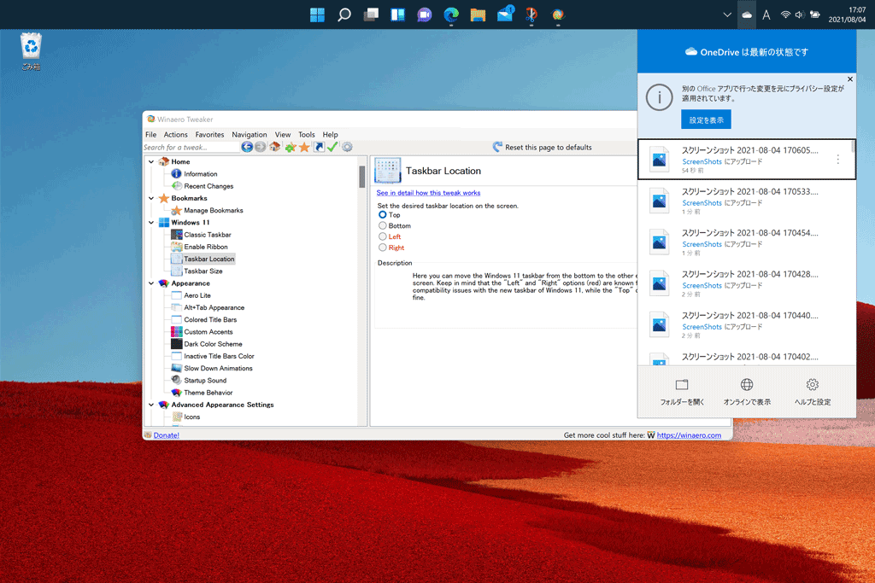Image resolution: width=875 pixels, height=583 pixels.
Task: Click the Home icon in Winaero Tweaker toolbar
Action: 273,147
